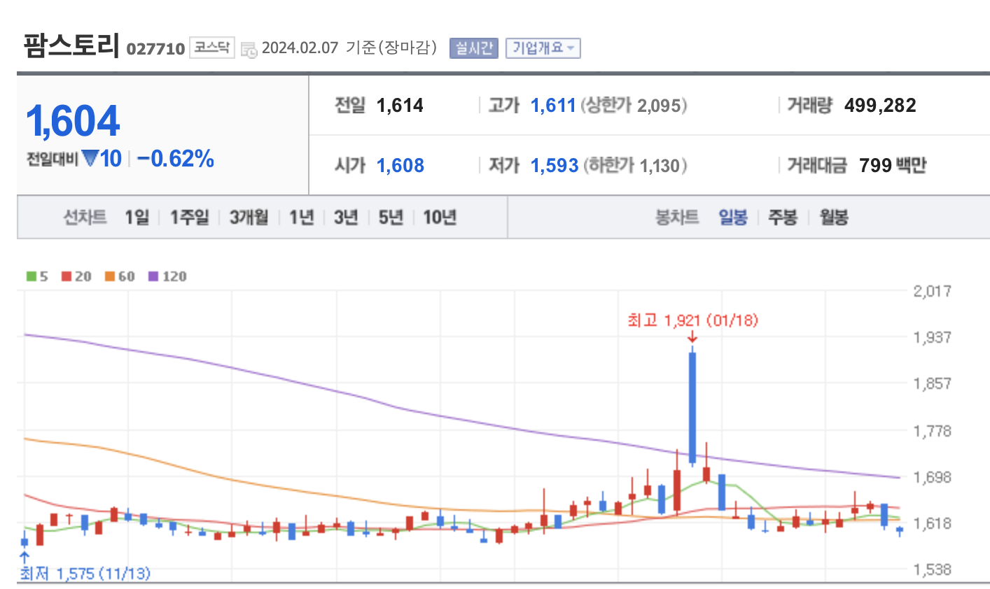
Task: Click the 1,698 y-axis label
Action: pyautogui.click(x=932, y=477)
